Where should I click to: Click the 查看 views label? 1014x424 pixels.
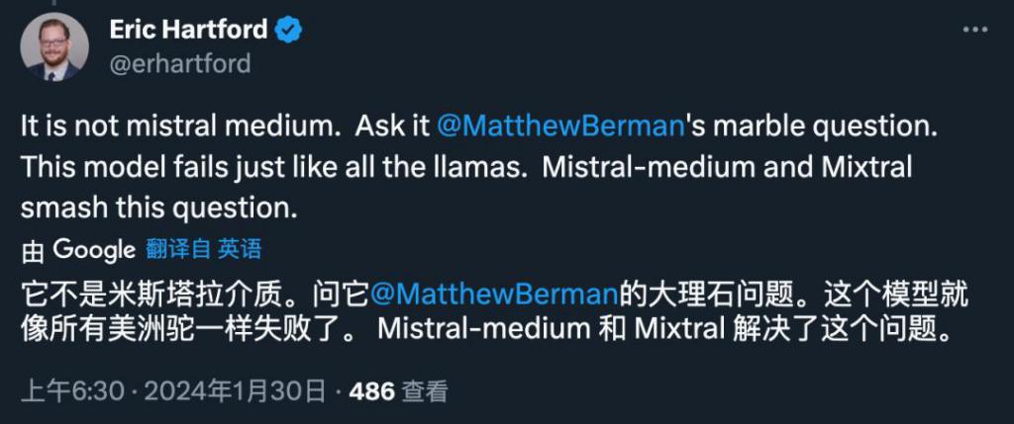click(425, 391)
